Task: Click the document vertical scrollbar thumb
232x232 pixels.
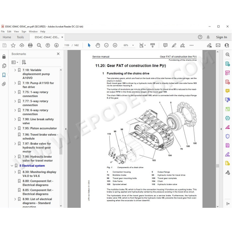Action: 217,166
